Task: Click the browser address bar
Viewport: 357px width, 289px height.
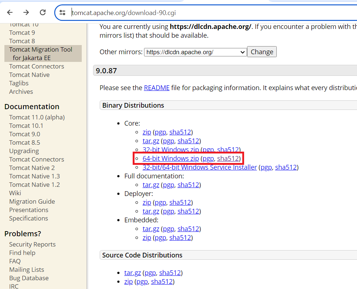Action: [147, 12]
